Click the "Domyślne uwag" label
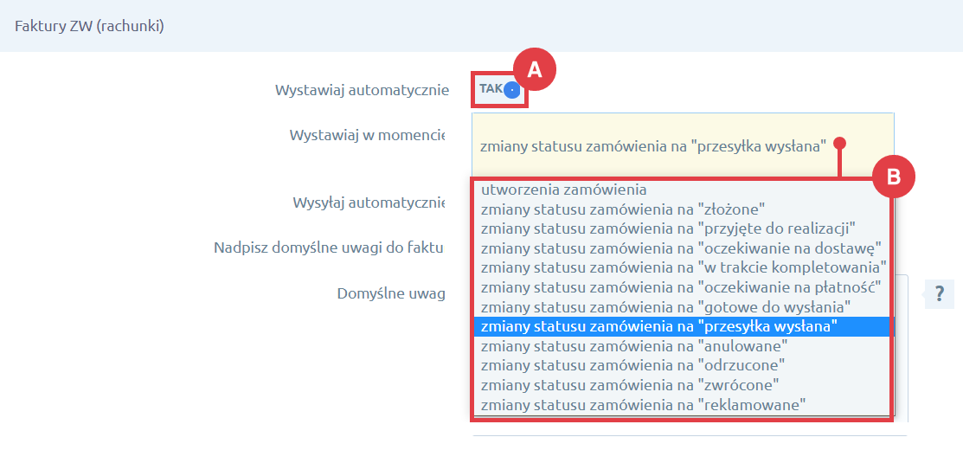The image size is (963, 450). pyautogui.click(x=391, y=294)
